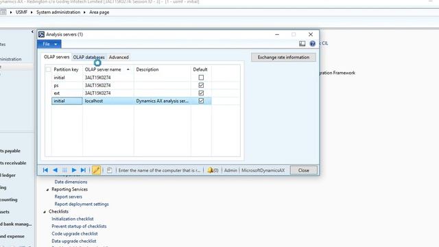This screenshot has height=247, width=439.
Task: Click USMF in the breadcrumb
Action: [x=21, y=12]
